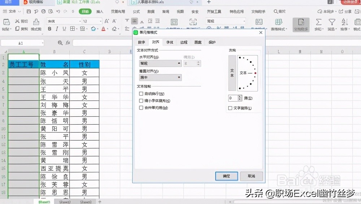
Task: Decrease font size with smaller A icon
Action: click(x=114, y=21)
